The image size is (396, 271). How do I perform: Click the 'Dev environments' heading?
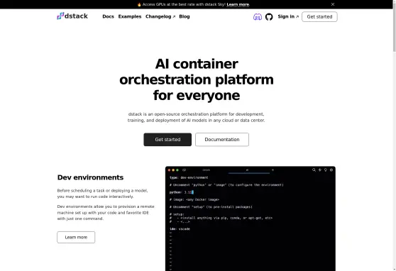(x=90, y=177)
